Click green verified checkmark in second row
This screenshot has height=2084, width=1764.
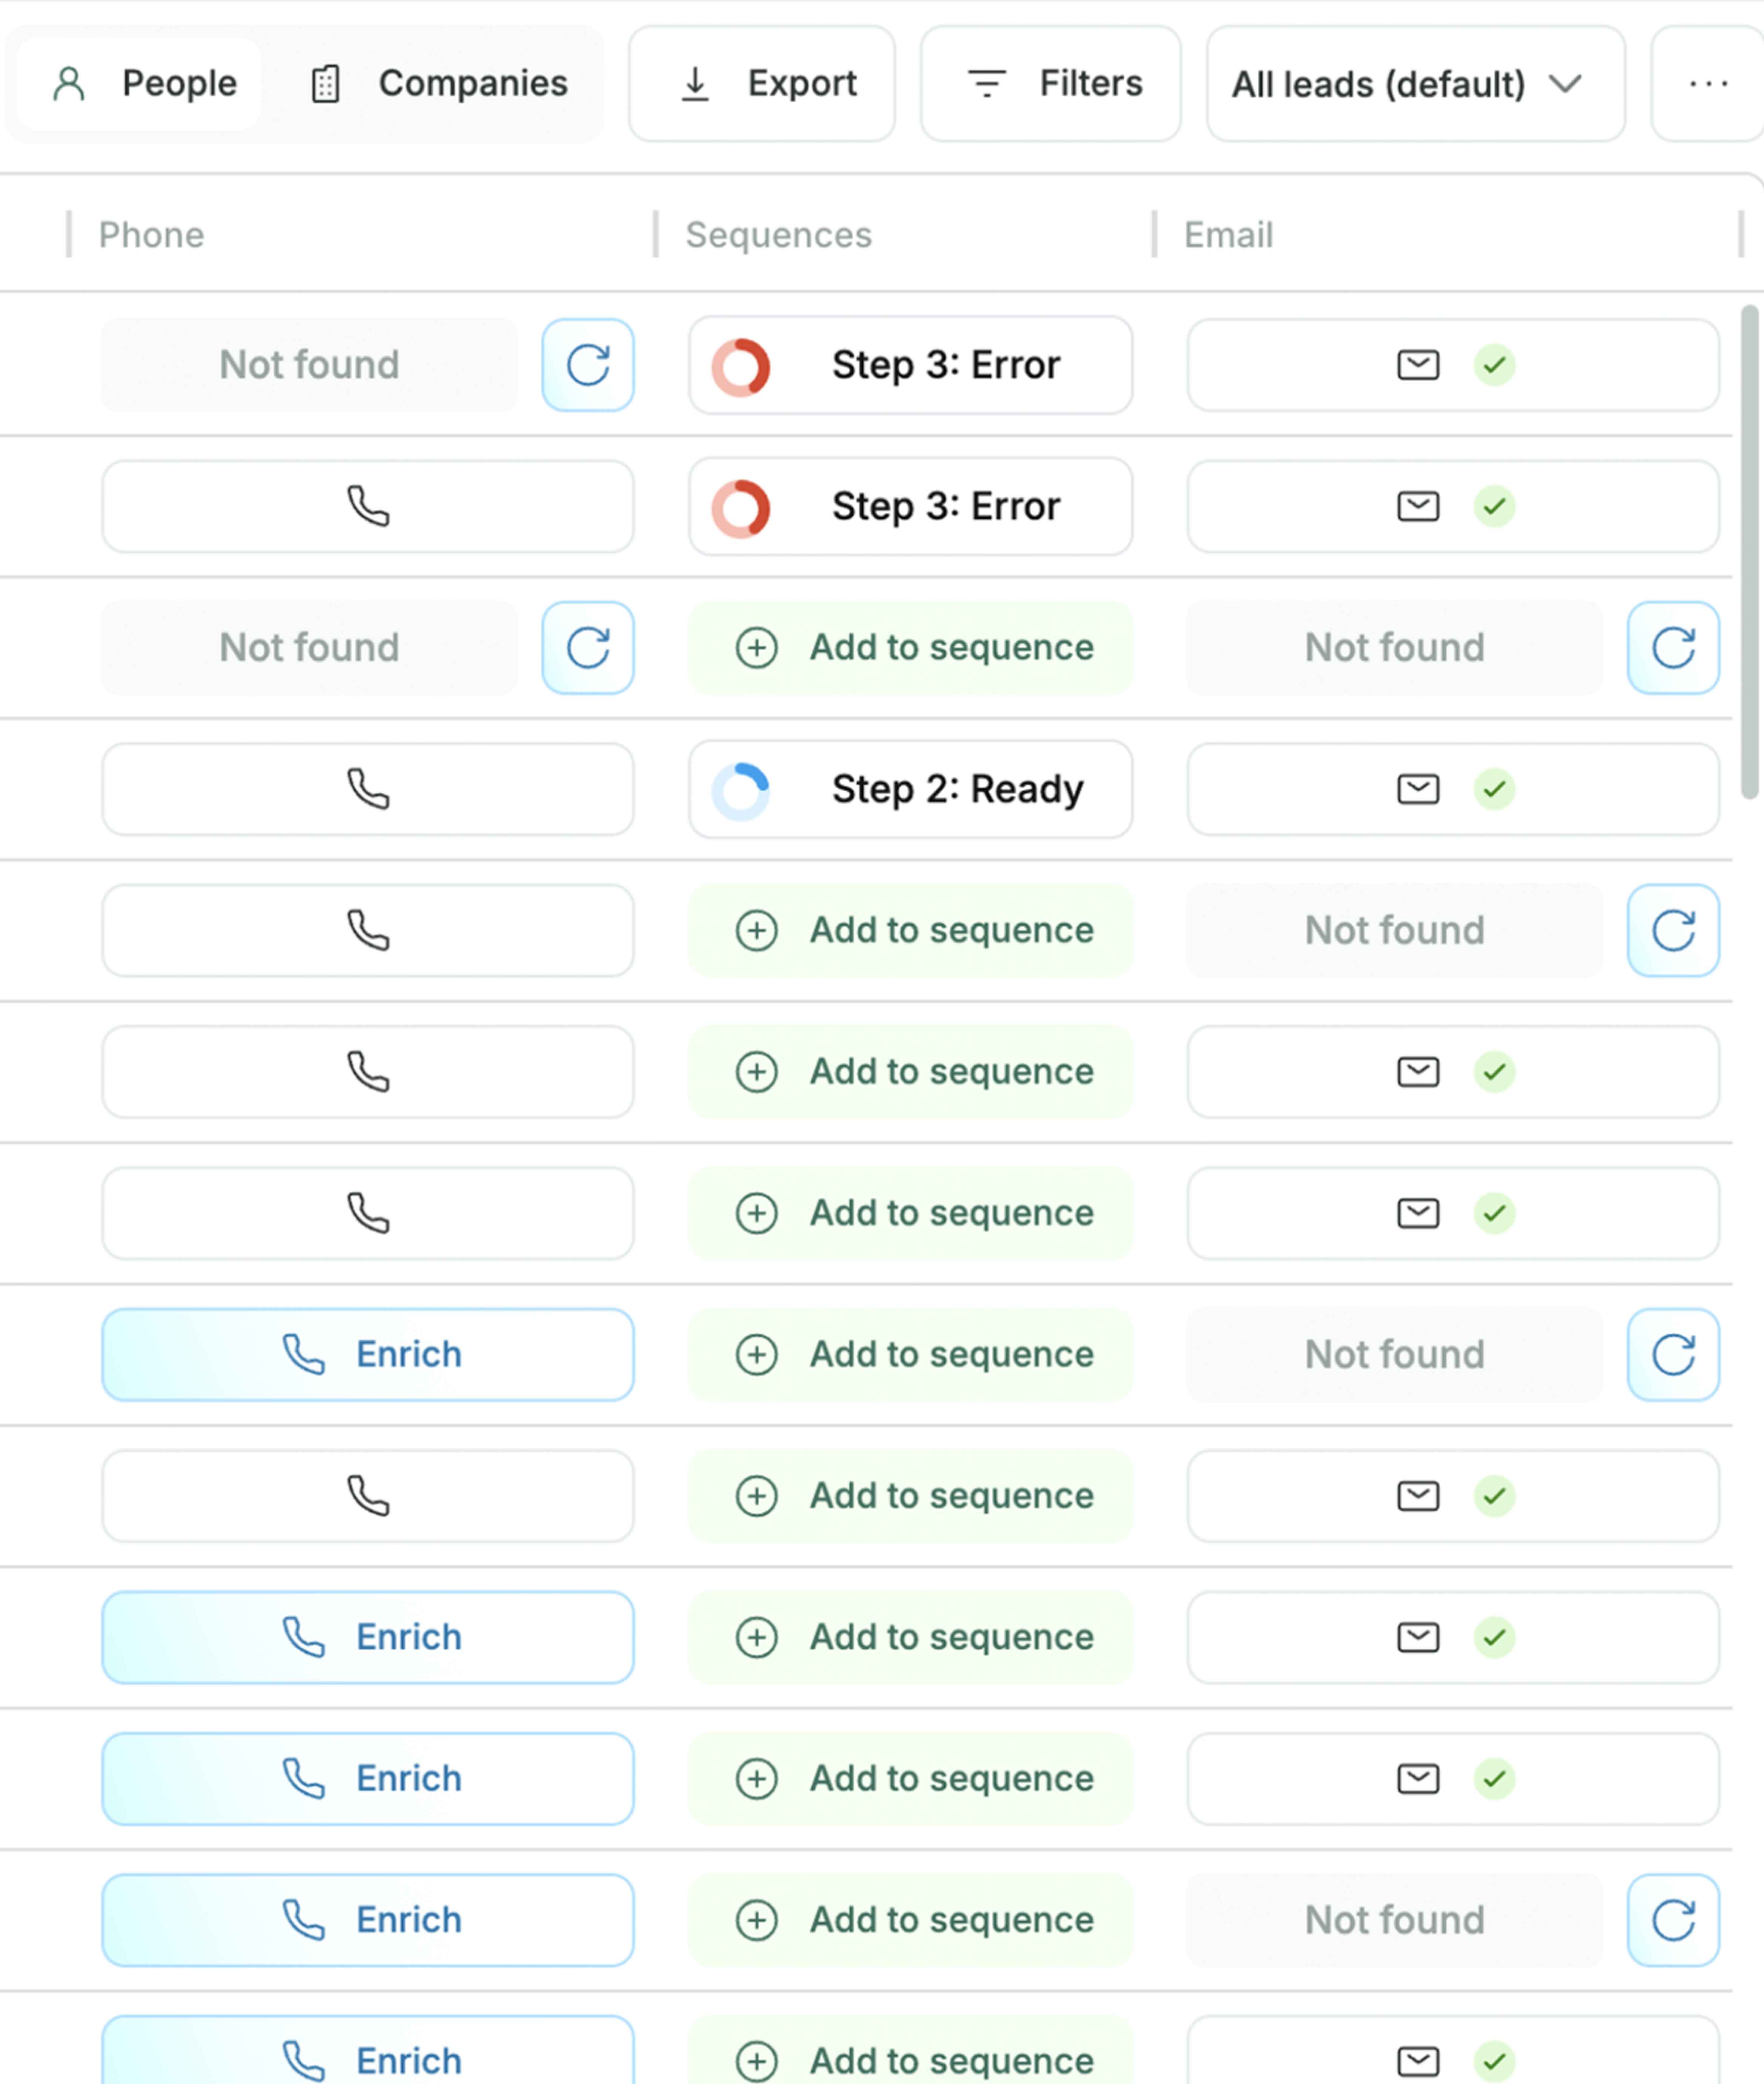pyautogui.click(x=1494, y=506)
